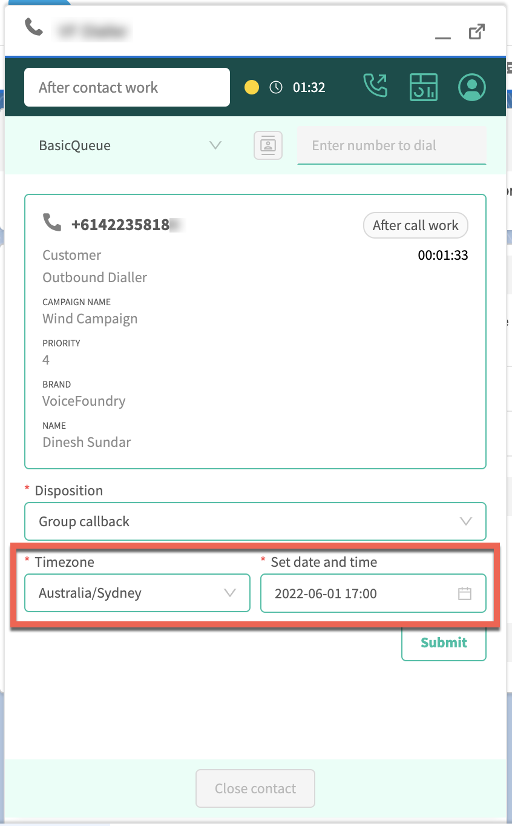Screen dimensions: 512x826
Task: Open the calendar icon in date field
Action: 465,593
